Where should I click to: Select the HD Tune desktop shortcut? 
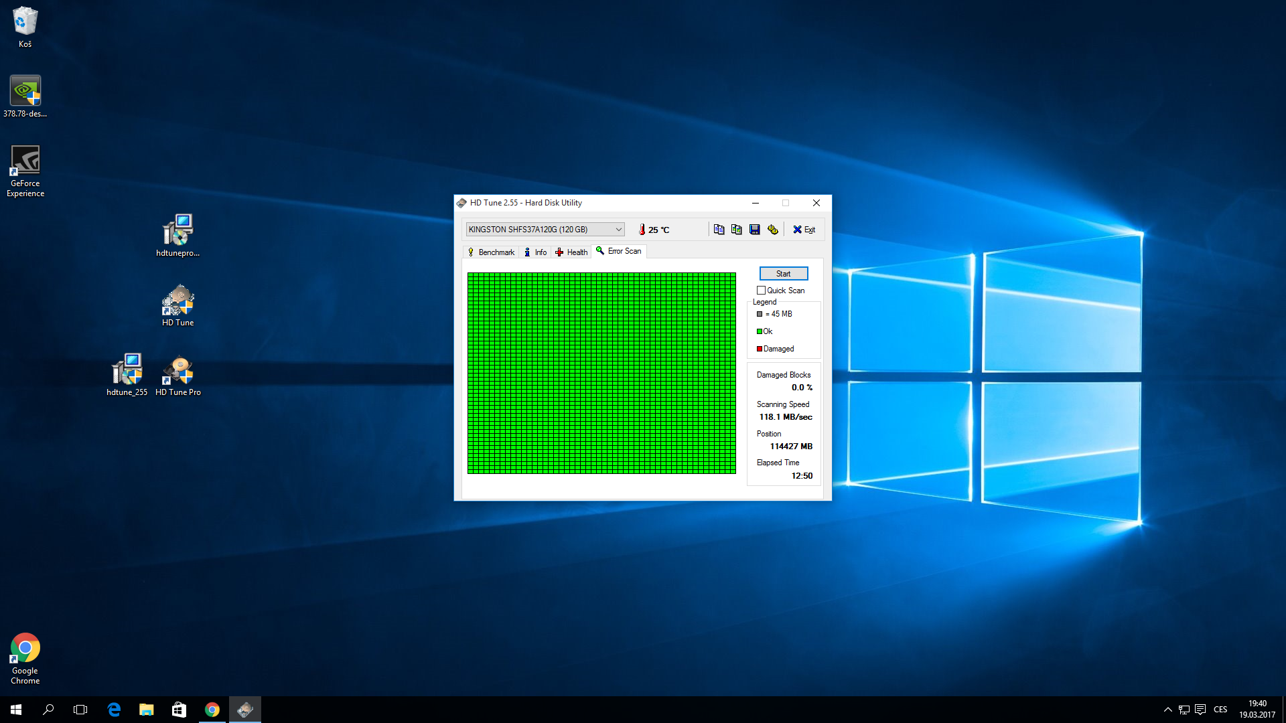[x=178, y=306]
